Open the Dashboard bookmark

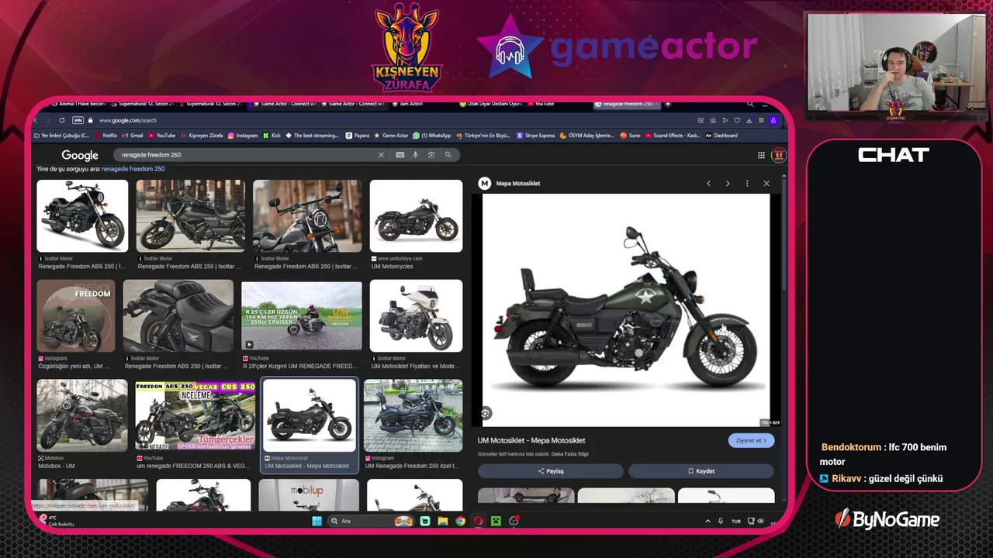(721, 136)
